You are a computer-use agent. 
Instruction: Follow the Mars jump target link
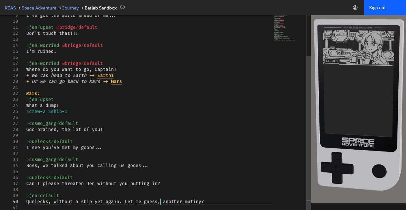point(116,82)
